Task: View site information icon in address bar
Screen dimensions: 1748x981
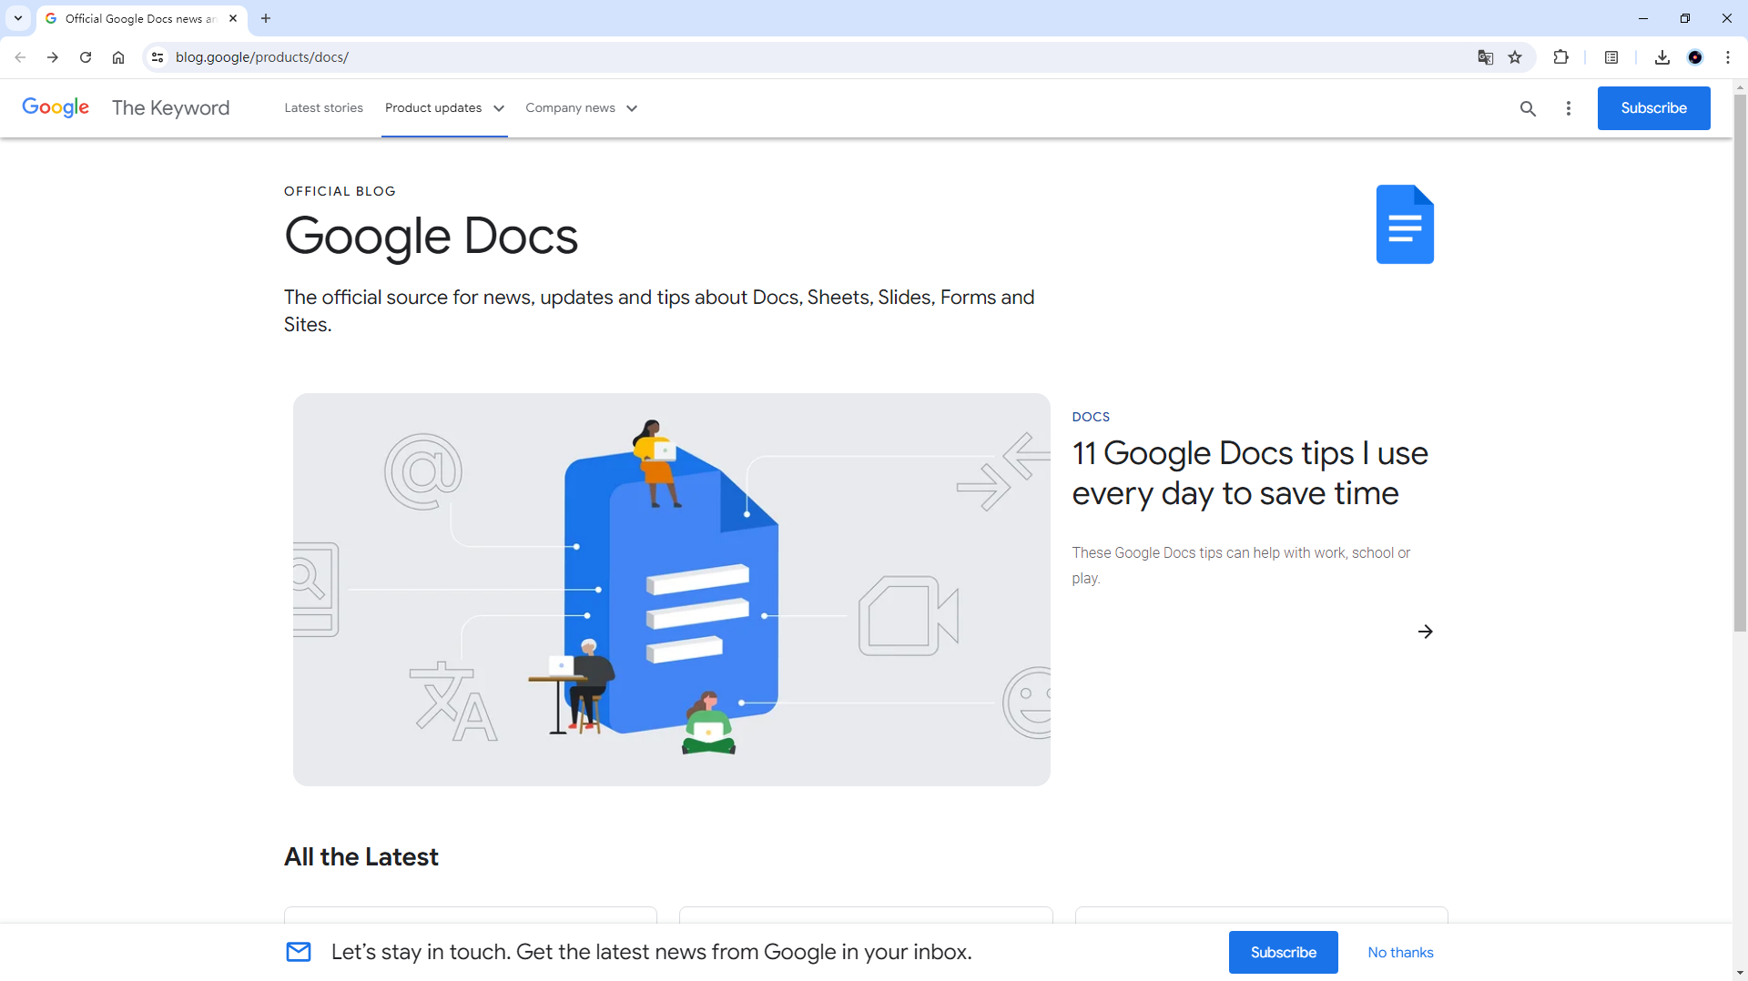Action: (x=158, y=57)
